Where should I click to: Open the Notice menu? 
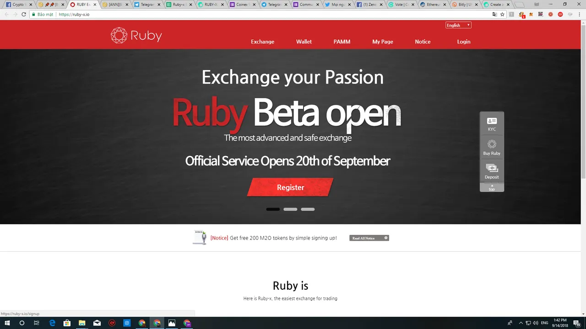pos(423,42)
